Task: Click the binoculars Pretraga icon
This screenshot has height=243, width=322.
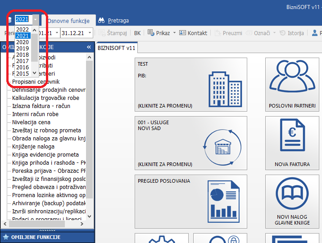Action: click(x=101, y=21)
